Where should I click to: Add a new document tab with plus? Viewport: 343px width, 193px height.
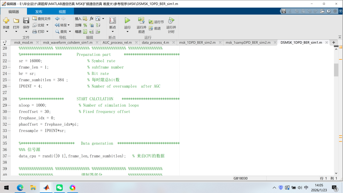[x=333, y=43]
